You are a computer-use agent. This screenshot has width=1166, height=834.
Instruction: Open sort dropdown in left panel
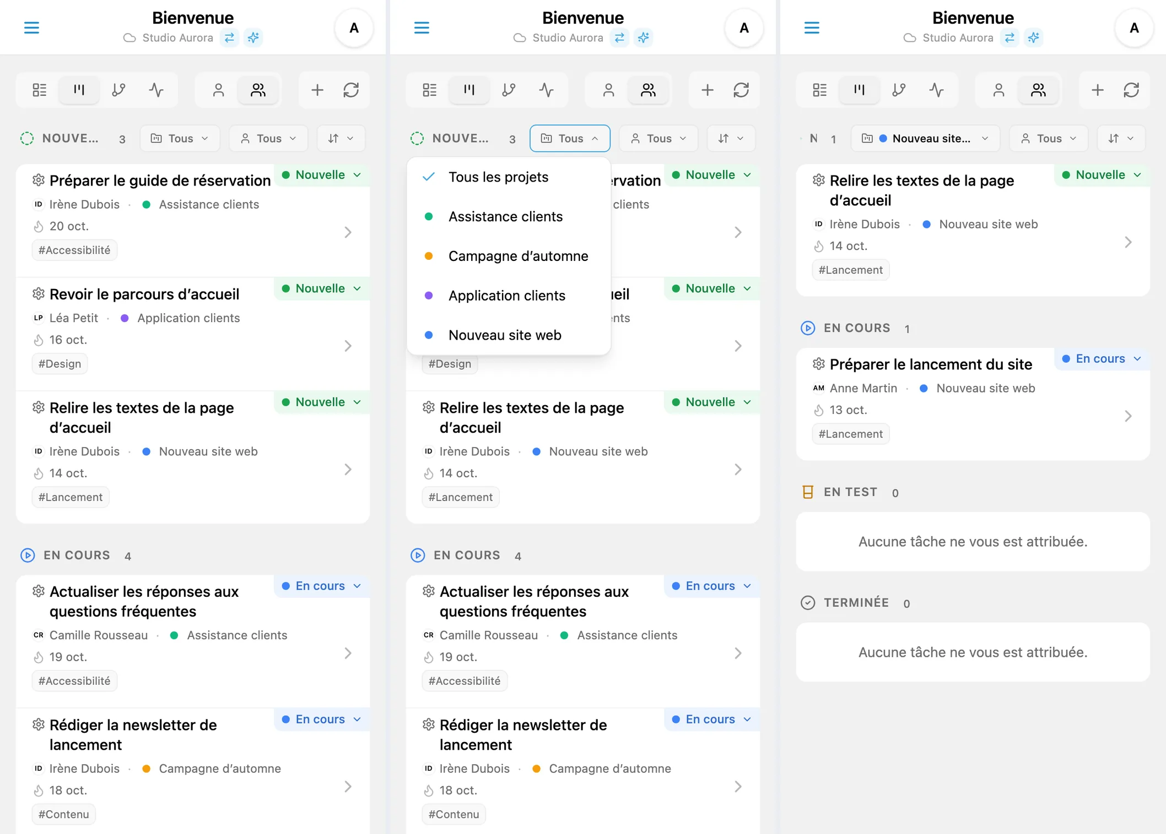click(341, 138)
